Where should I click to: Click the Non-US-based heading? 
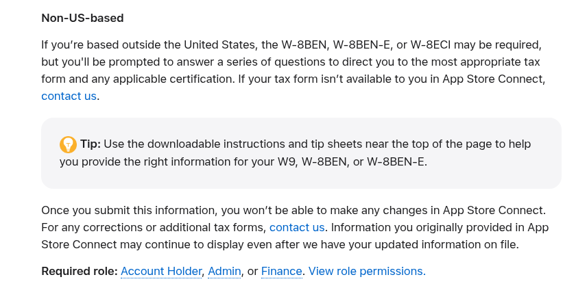pos(82,18)
